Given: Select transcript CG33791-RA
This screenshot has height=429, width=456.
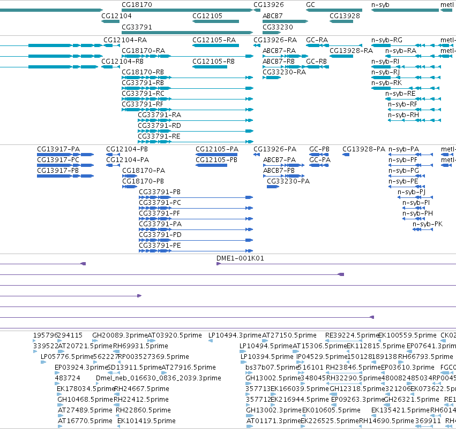Looking at the screenshot, I should (196, 120).
